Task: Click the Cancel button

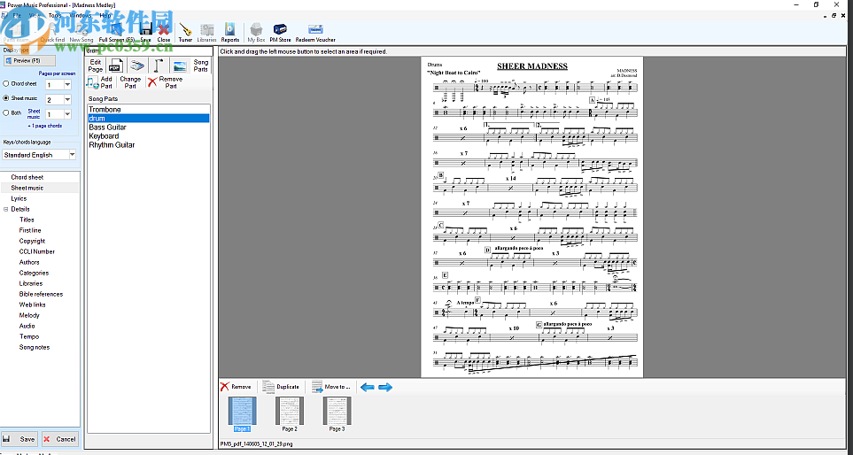Action: pos(60,439)
